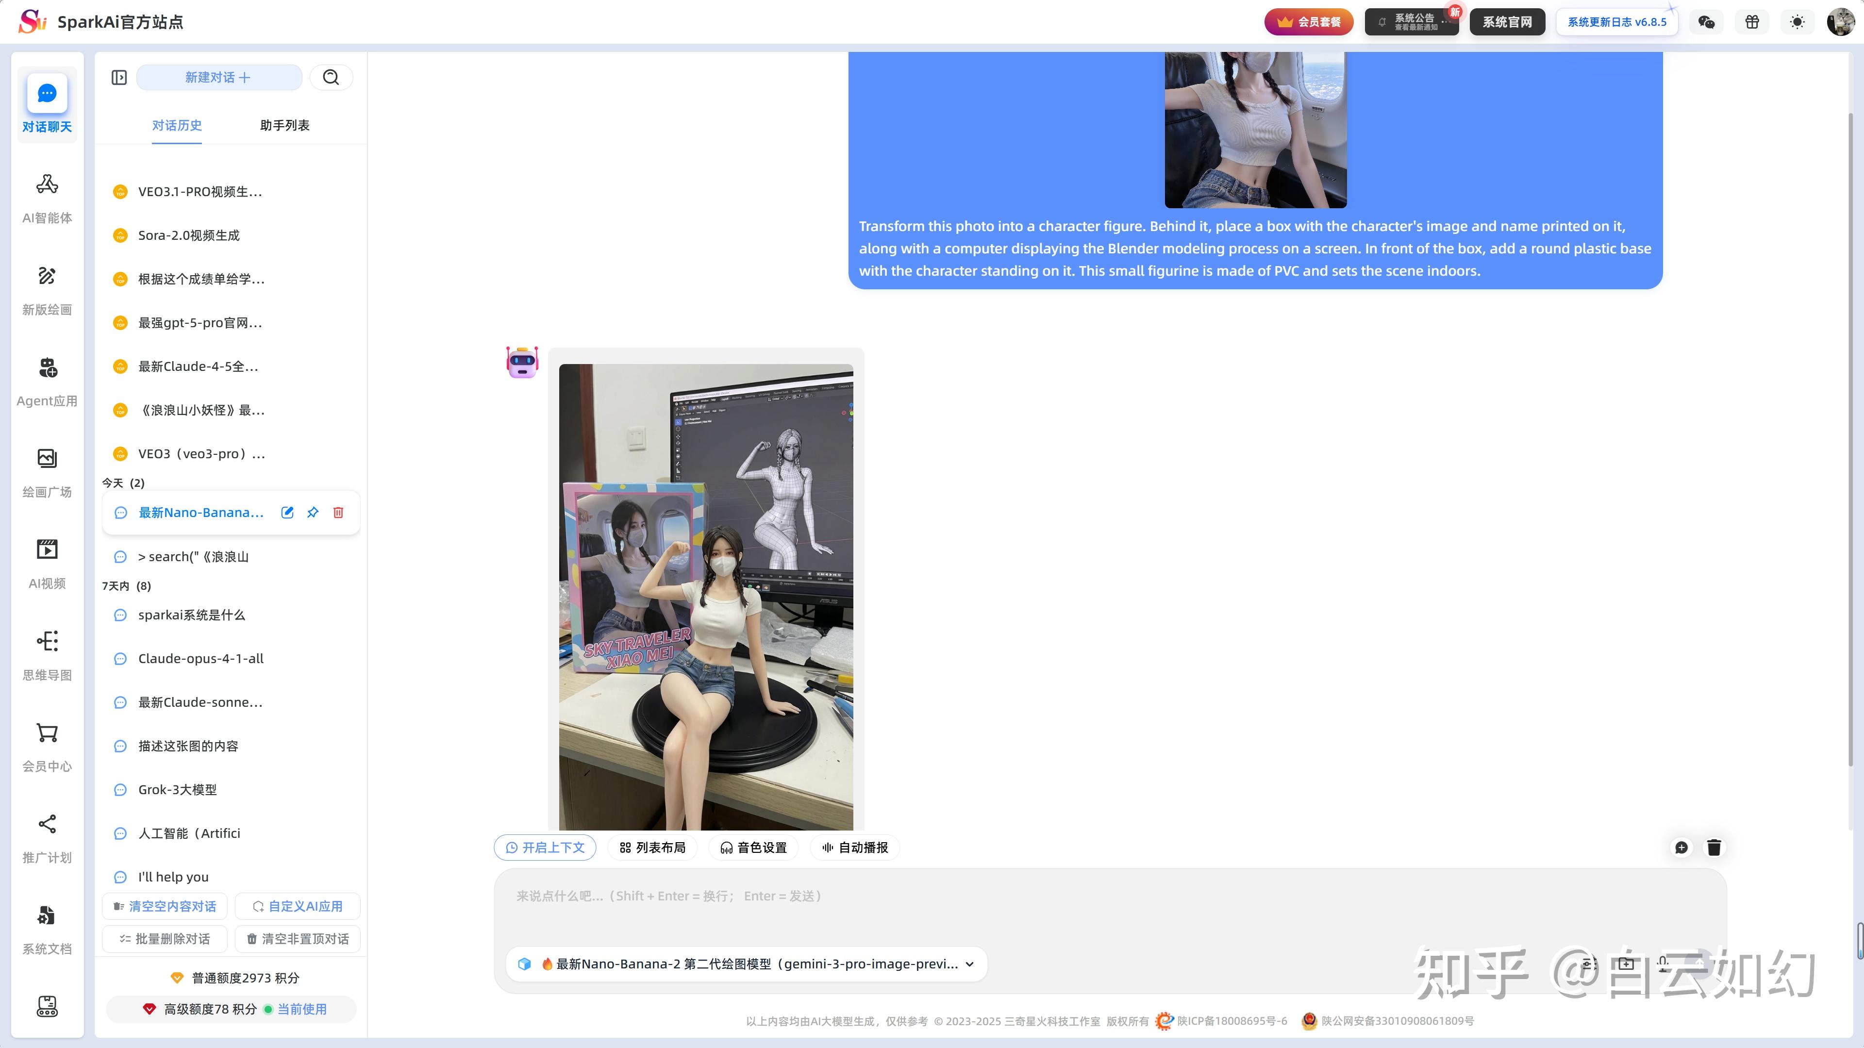Edit the Nano-Banana conversation title
The image size is (1864, 1048).
tap(287, 513)
